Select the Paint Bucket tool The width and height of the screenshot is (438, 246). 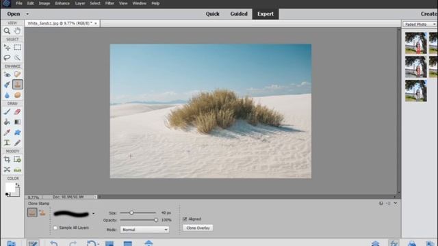[7, 122]
